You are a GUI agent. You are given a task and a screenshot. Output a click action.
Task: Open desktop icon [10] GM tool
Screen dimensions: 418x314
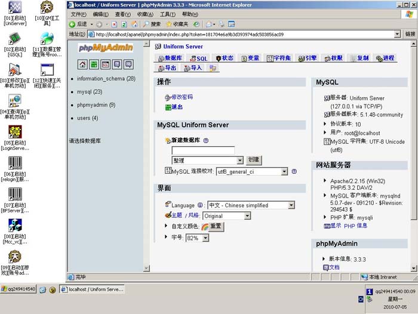point(47,13)
